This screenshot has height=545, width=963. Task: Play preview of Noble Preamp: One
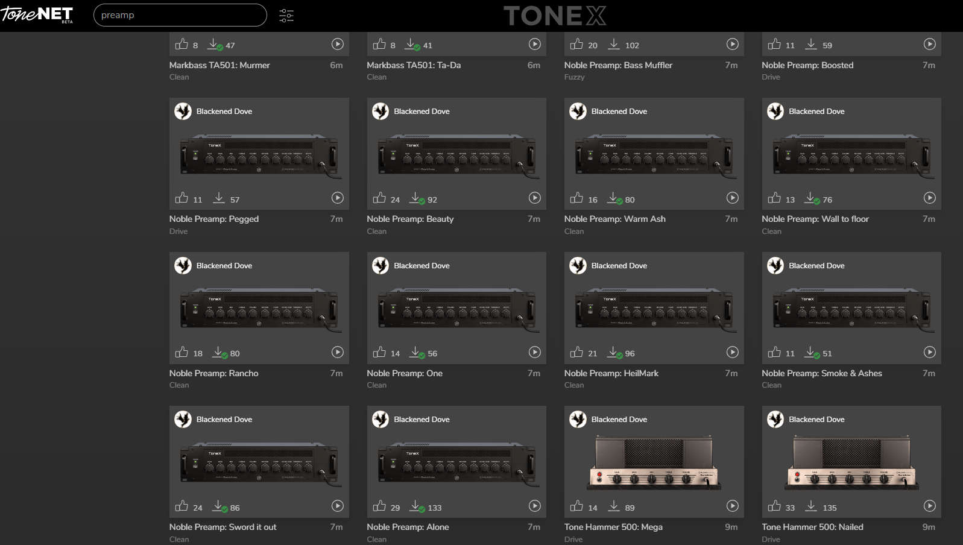click(535, 352)
